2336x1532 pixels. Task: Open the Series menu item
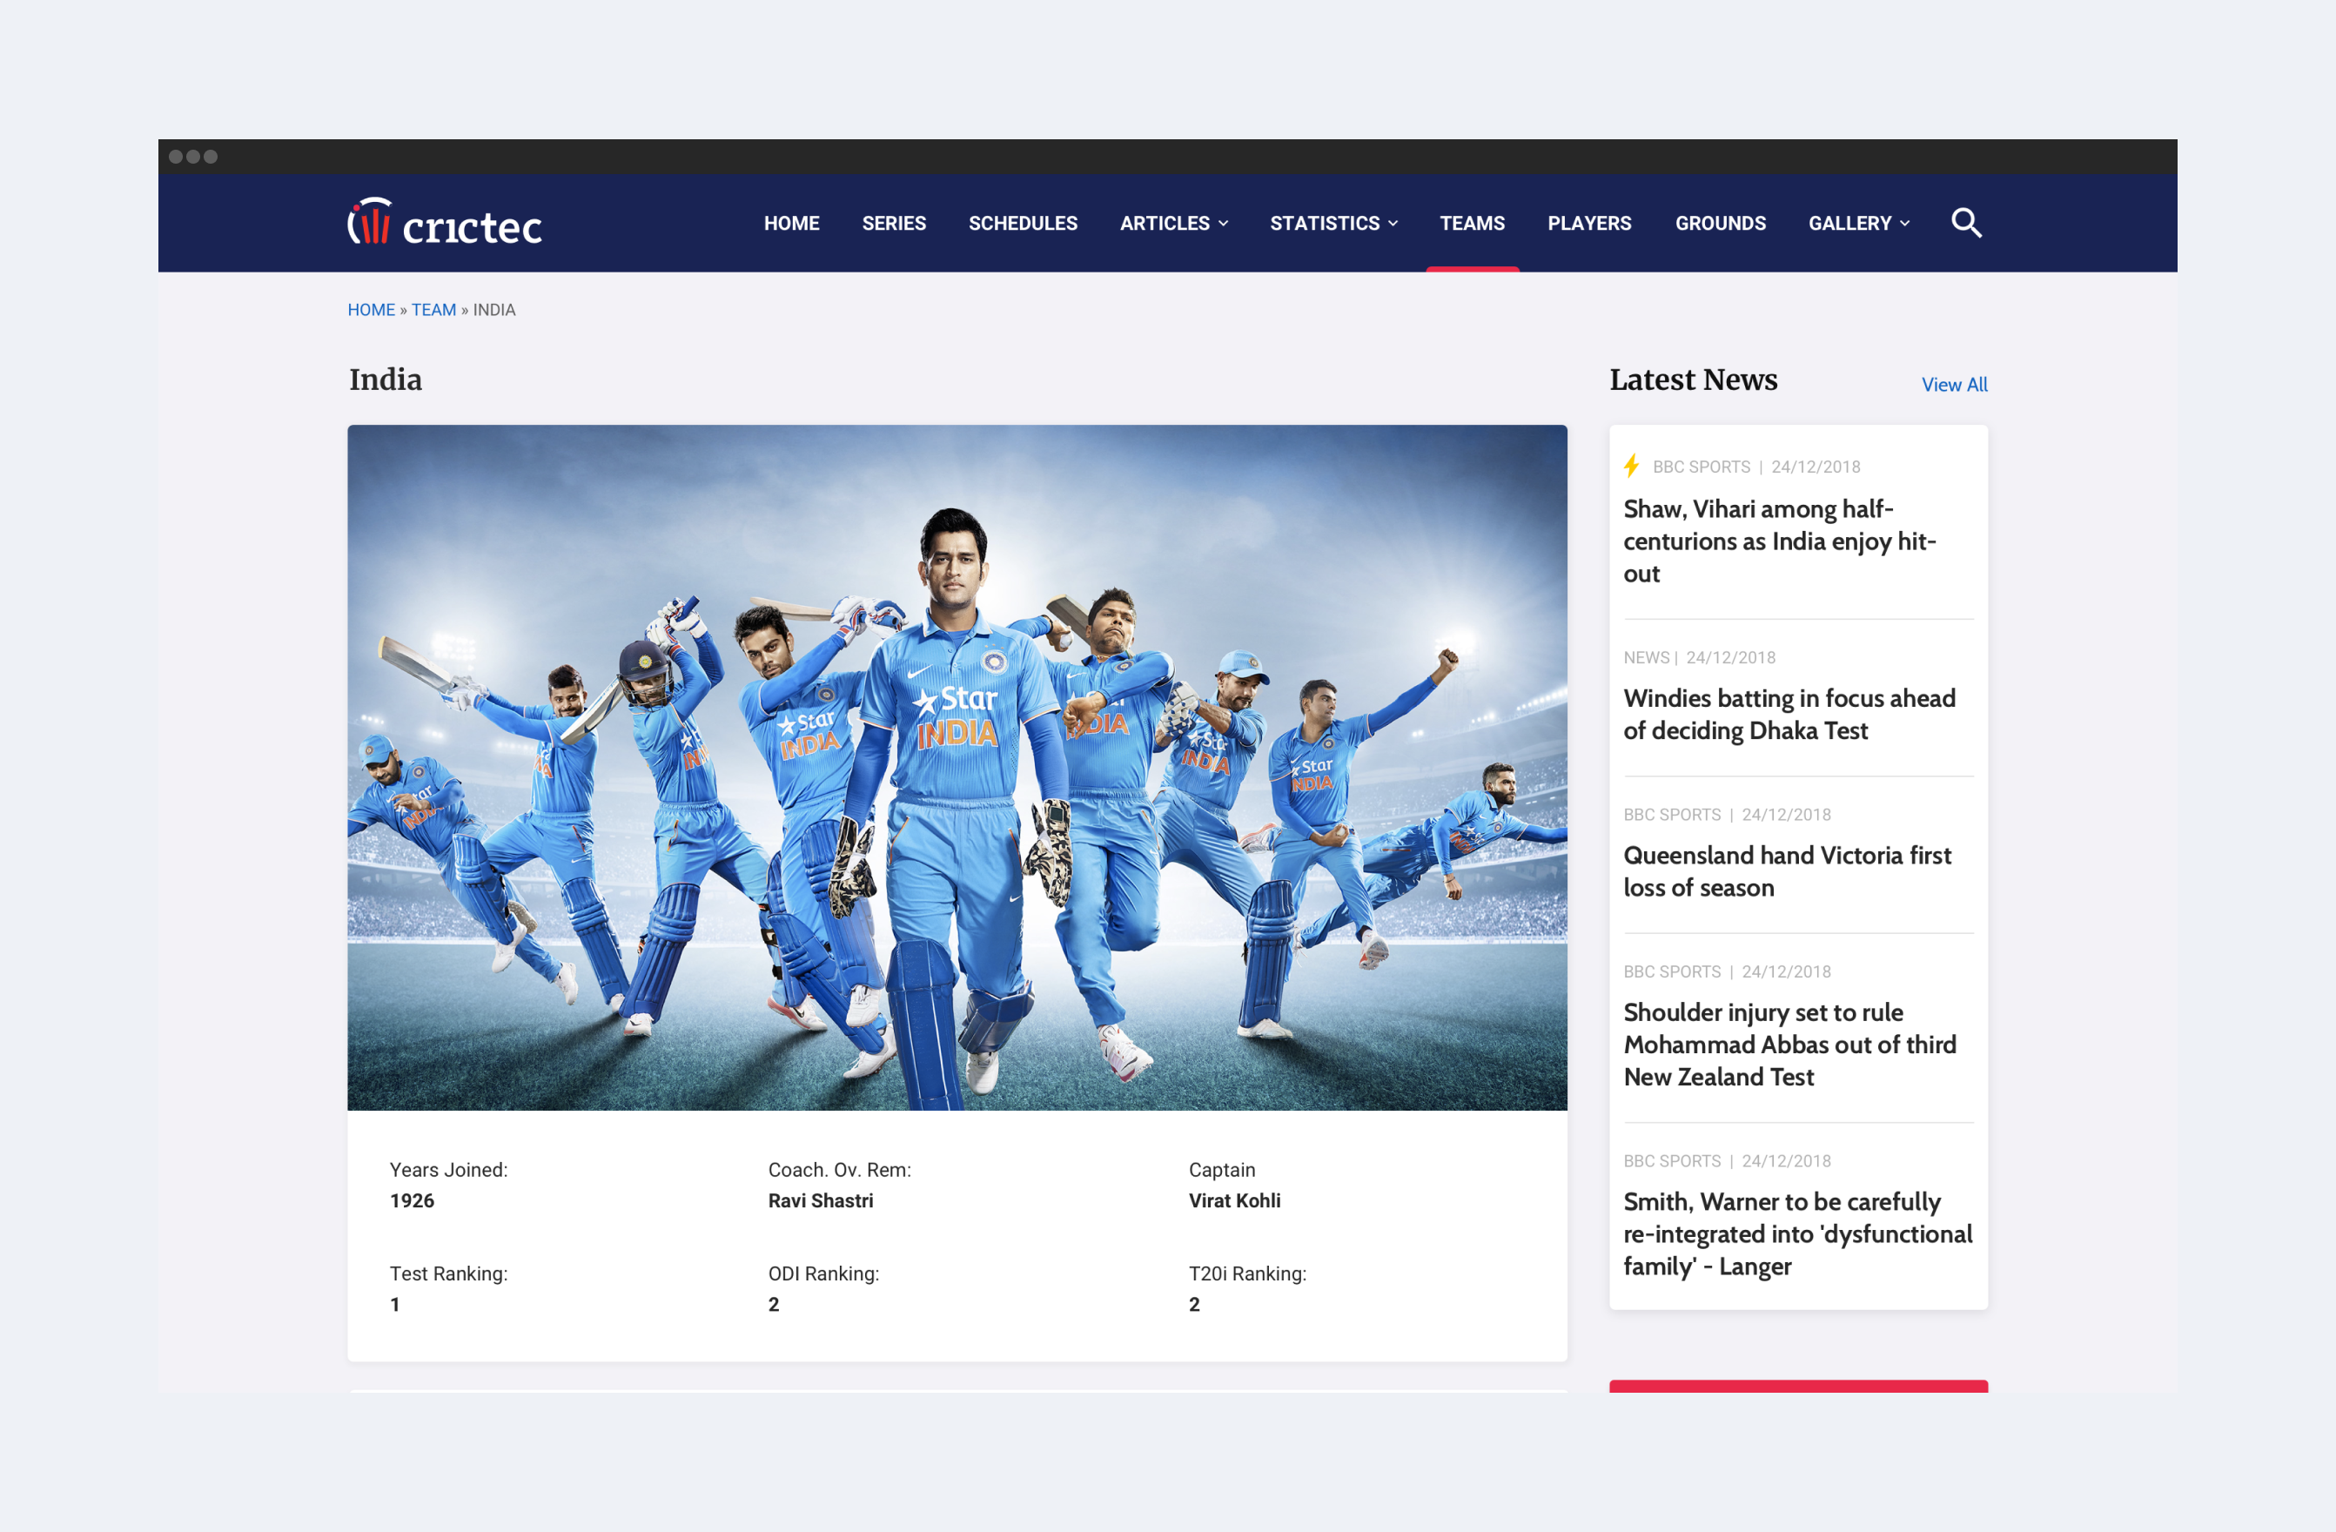[x=893, y=224]
